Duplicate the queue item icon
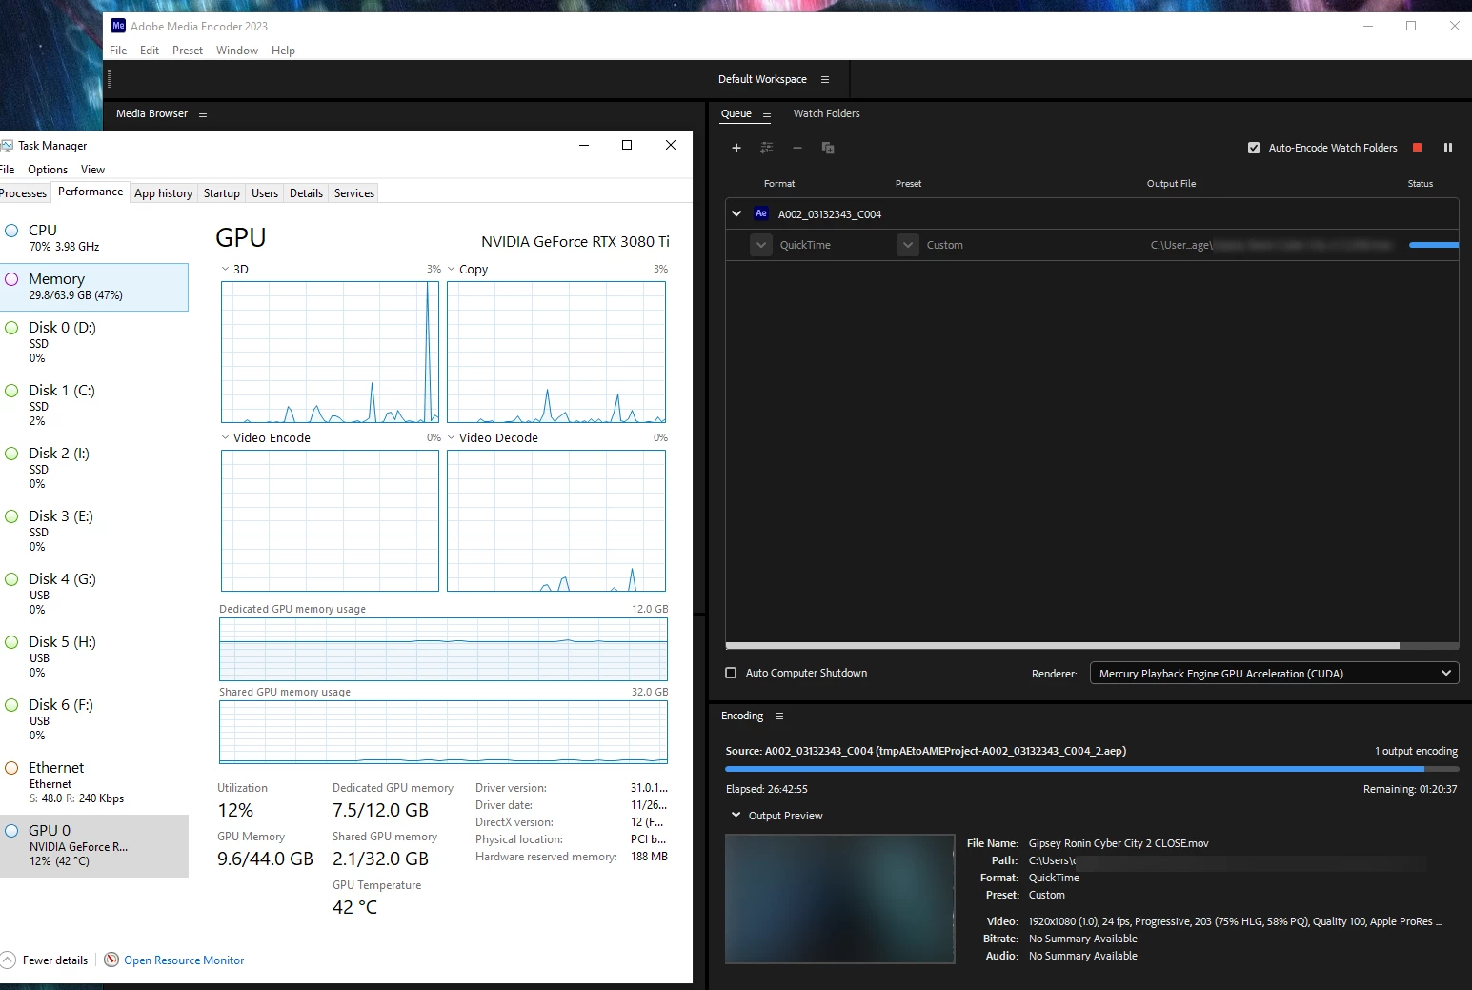 point(828,148)
